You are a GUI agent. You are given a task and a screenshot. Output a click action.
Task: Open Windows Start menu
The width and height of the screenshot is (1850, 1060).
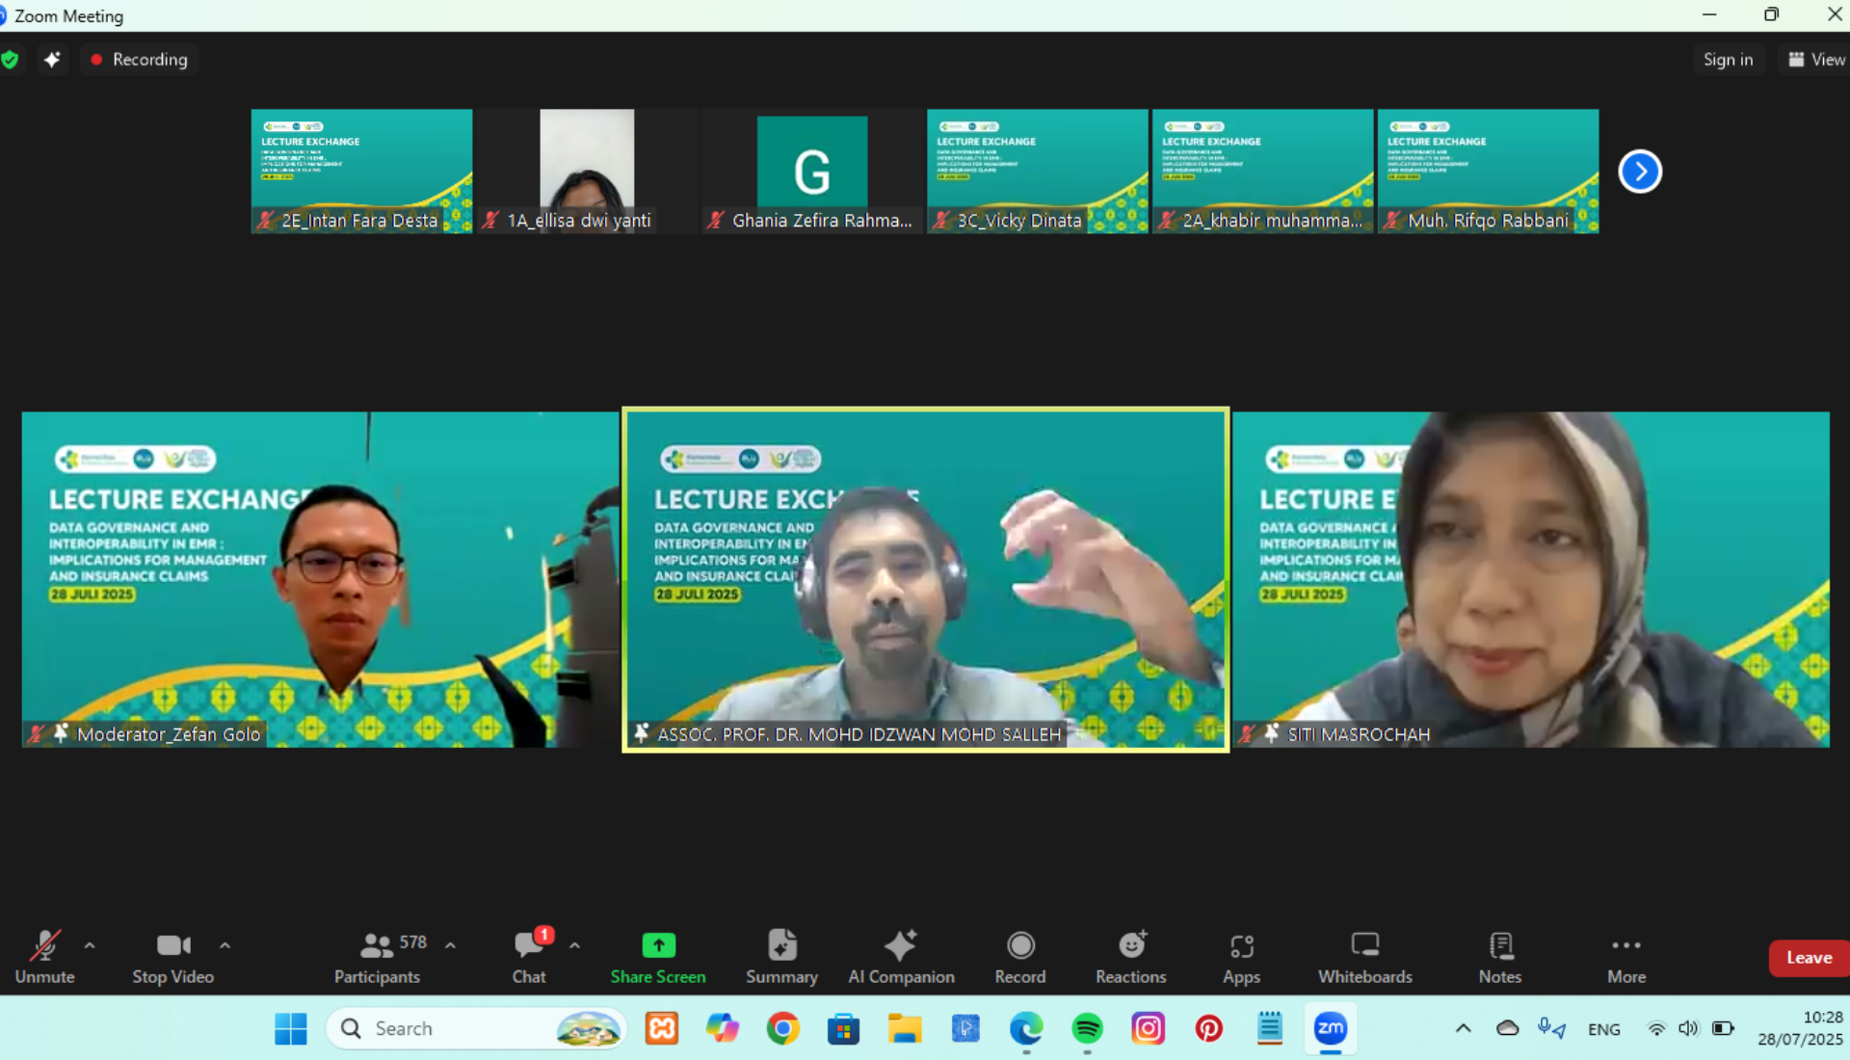(x=290, y=1028)
